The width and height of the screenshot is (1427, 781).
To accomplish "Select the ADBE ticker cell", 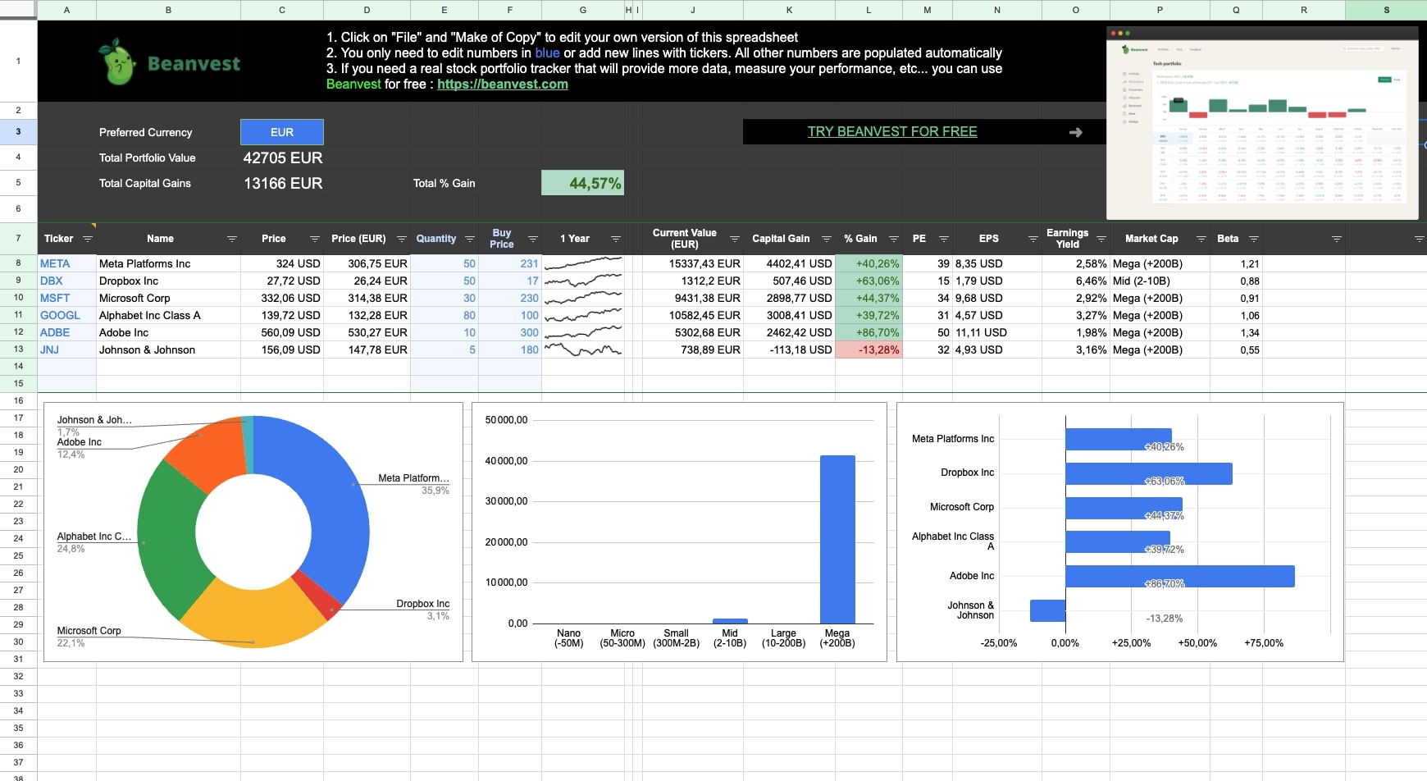I will coord(67,332).
